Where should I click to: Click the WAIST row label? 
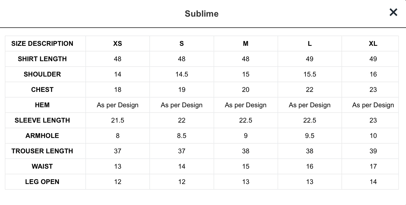[x=42, y=166]
